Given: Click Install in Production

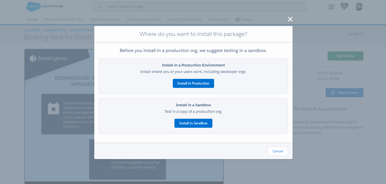Looking at the screenshot, I should click(193, 83).
